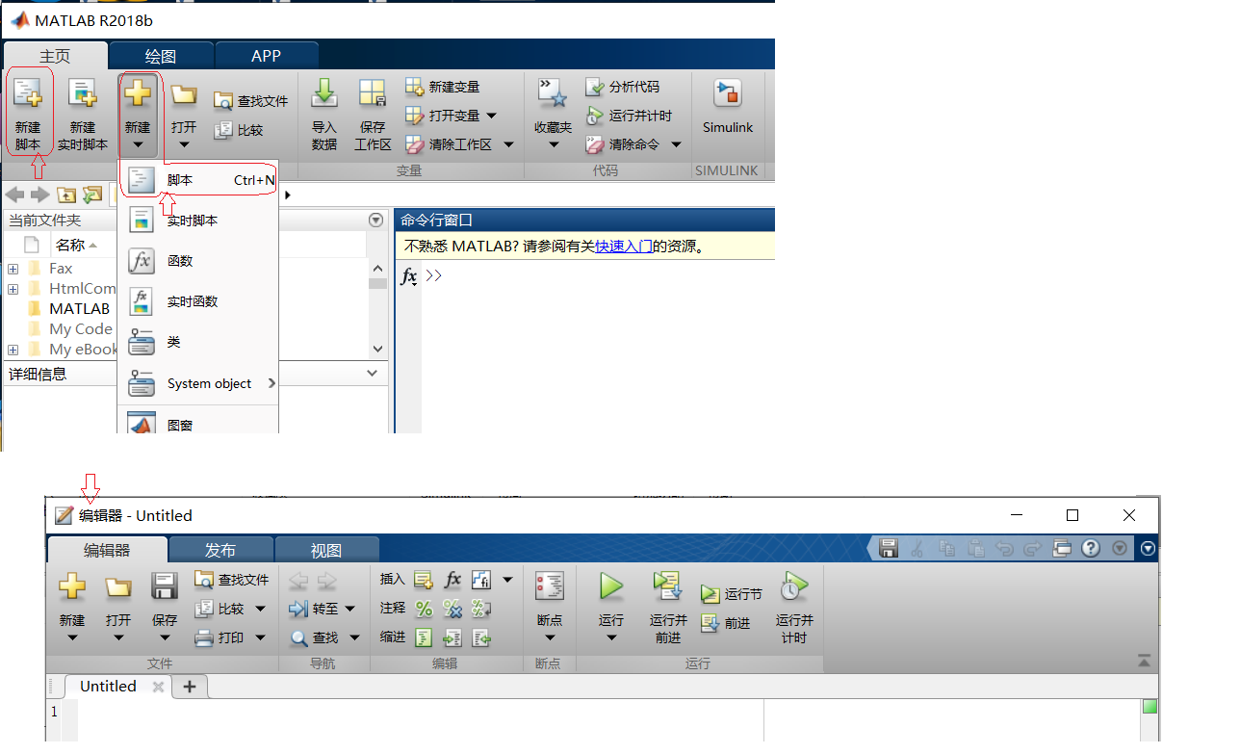
Task: Switch to the View (视图) tab in the editor
Action: (x=326, y=551)
